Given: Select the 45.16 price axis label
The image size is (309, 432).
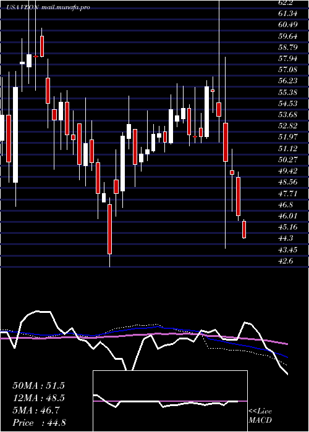Looking at the screenshot, I should pyautogui.click(x=288, y=227).
